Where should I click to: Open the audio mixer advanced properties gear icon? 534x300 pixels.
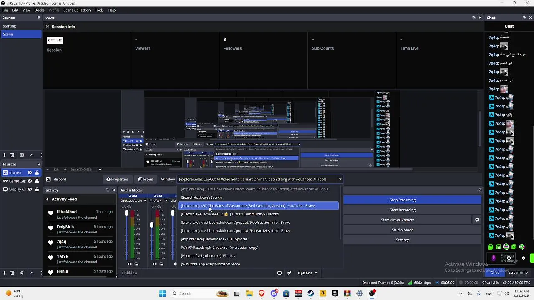(289, 273)
